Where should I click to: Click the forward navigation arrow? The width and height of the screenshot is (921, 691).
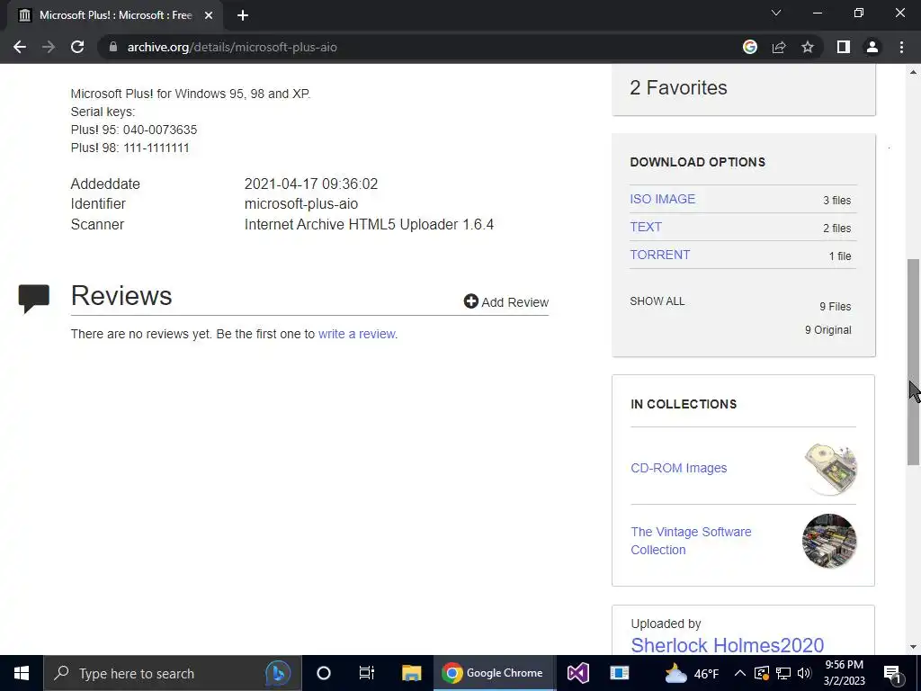pyautogui.click(x=49, y=47)
